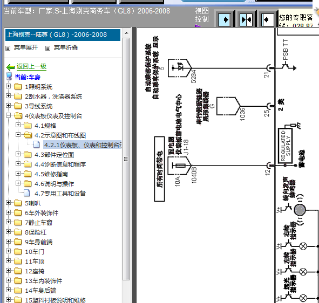Click the 菜单折叠 menu icon

point(47,48)
